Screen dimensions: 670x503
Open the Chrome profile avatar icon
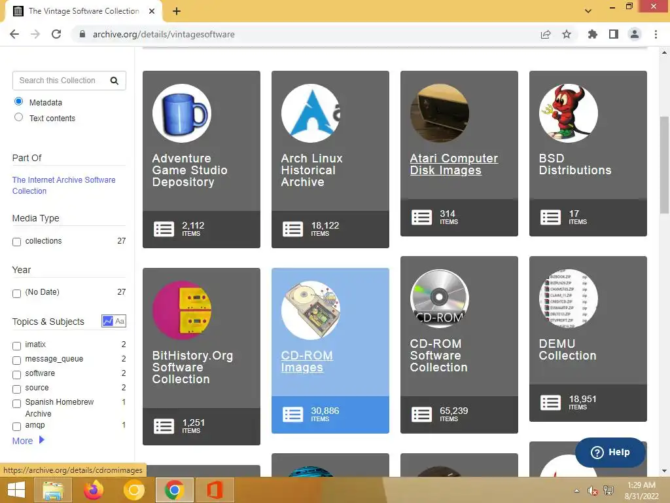click(635, 34)
